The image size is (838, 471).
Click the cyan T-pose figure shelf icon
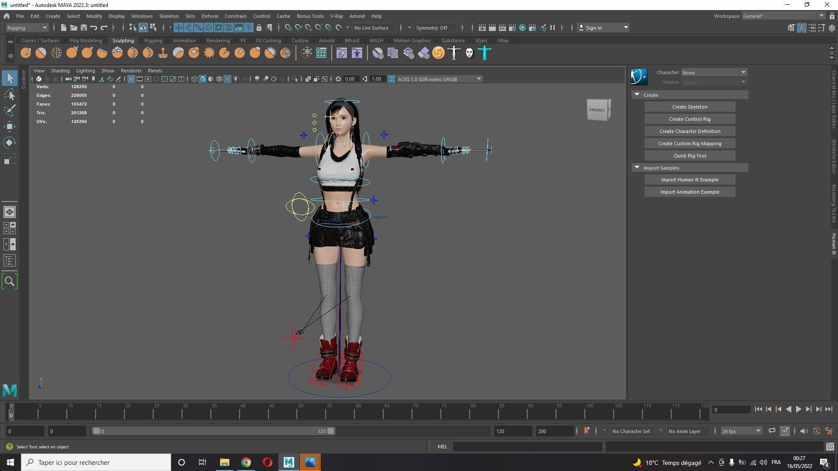tap(484, 53)
